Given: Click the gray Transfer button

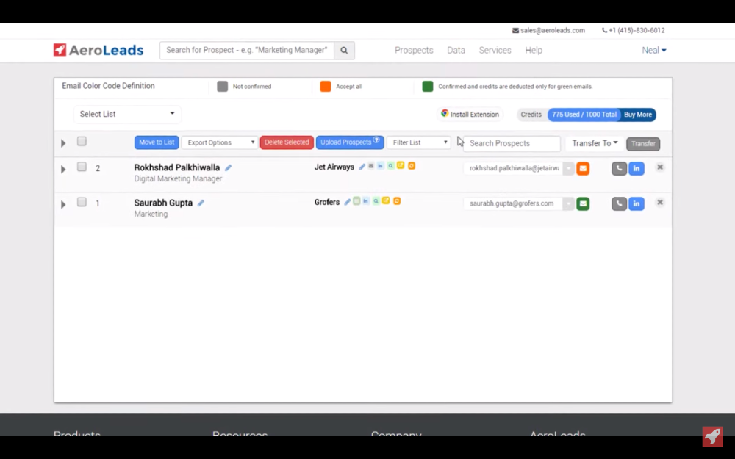Looking at the screenshot, I should [643, 144].
